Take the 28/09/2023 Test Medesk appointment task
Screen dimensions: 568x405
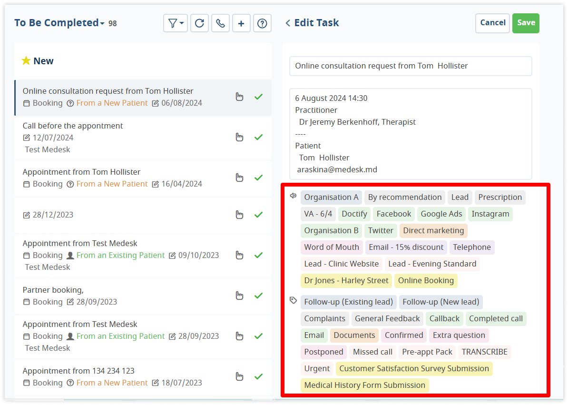tap(239, 336)
